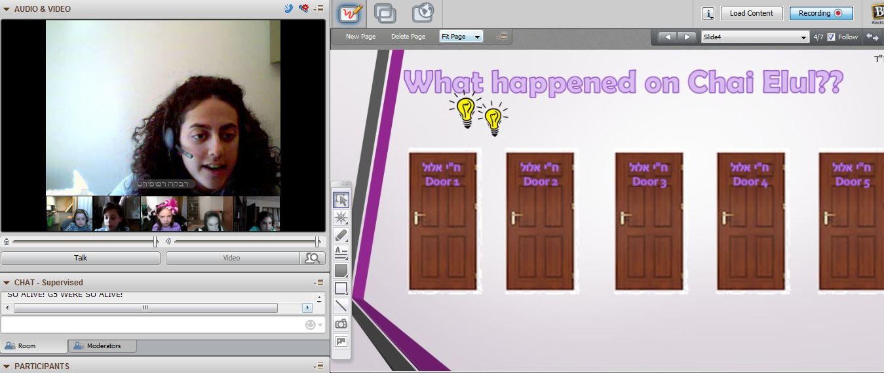Screen dimensions: 884x373
Task: Click the main presenter video
Action: pyautogui.click(x=163, y=107)
